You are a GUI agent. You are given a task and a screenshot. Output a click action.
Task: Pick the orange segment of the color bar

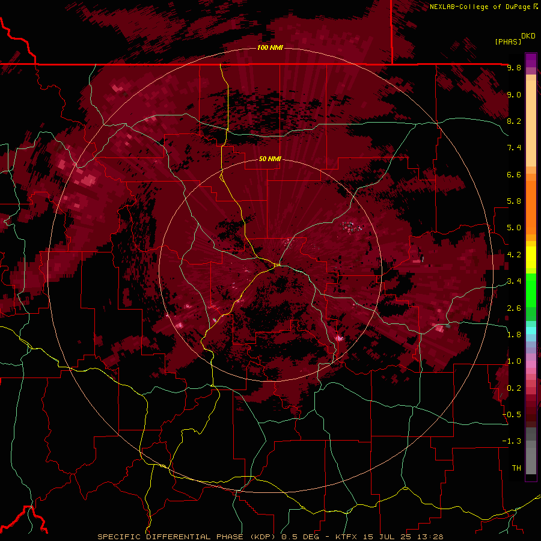531,207
